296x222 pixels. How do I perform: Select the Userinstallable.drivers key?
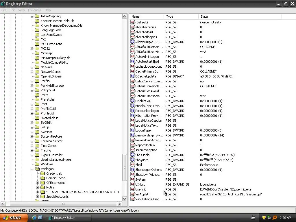56,160
